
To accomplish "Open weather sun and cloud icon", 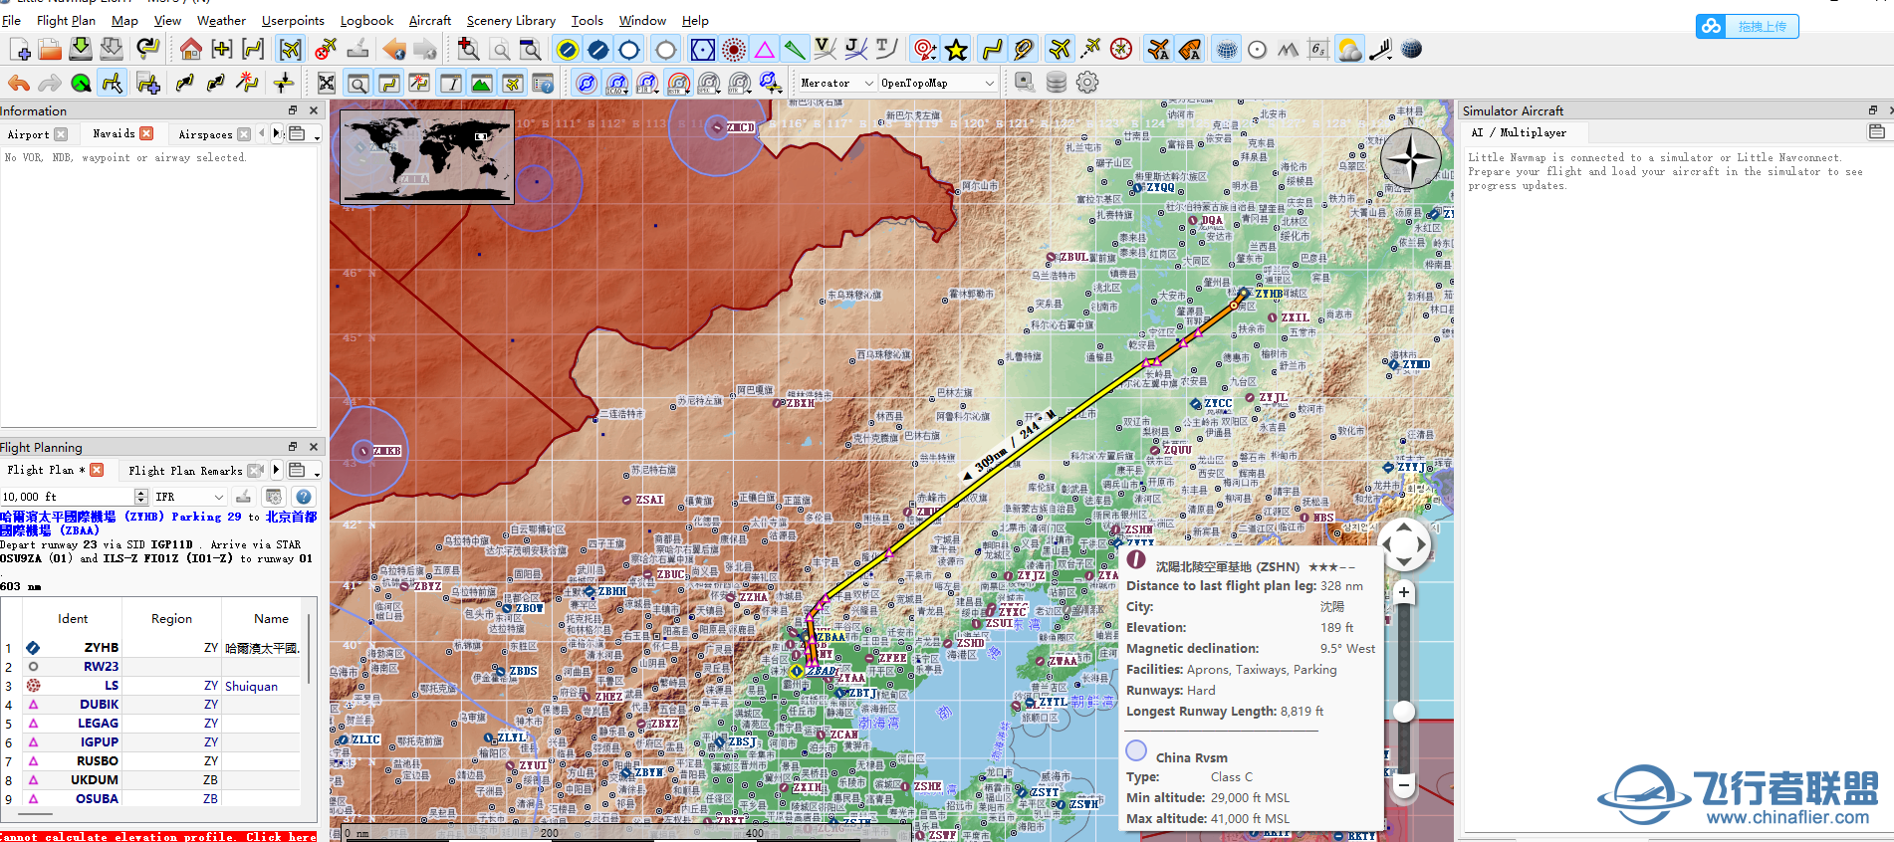I will coord(1349,49).
